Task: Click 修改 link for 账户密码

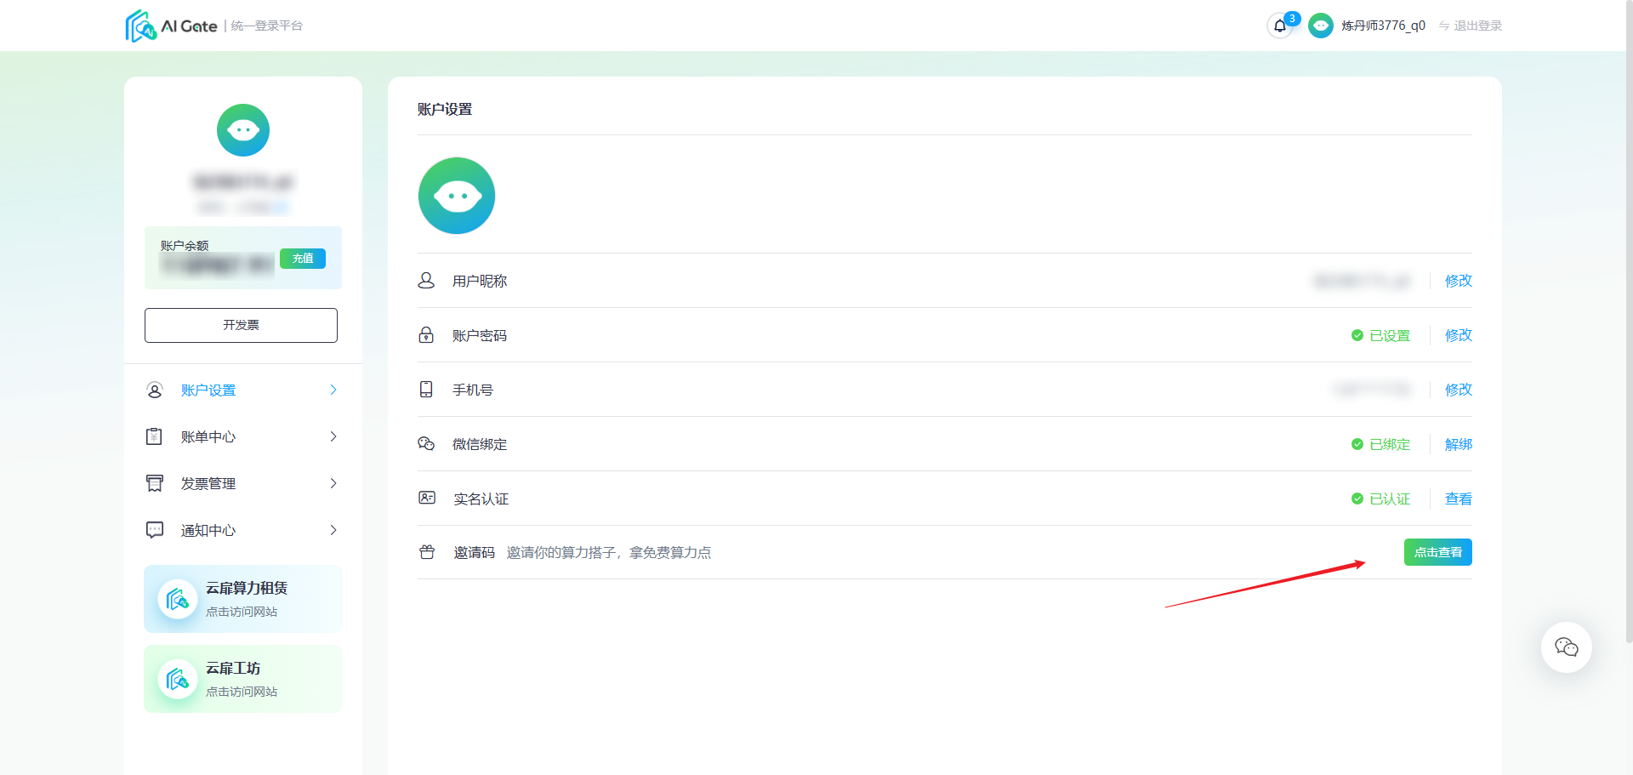Action: click(x=1458, y=335)
